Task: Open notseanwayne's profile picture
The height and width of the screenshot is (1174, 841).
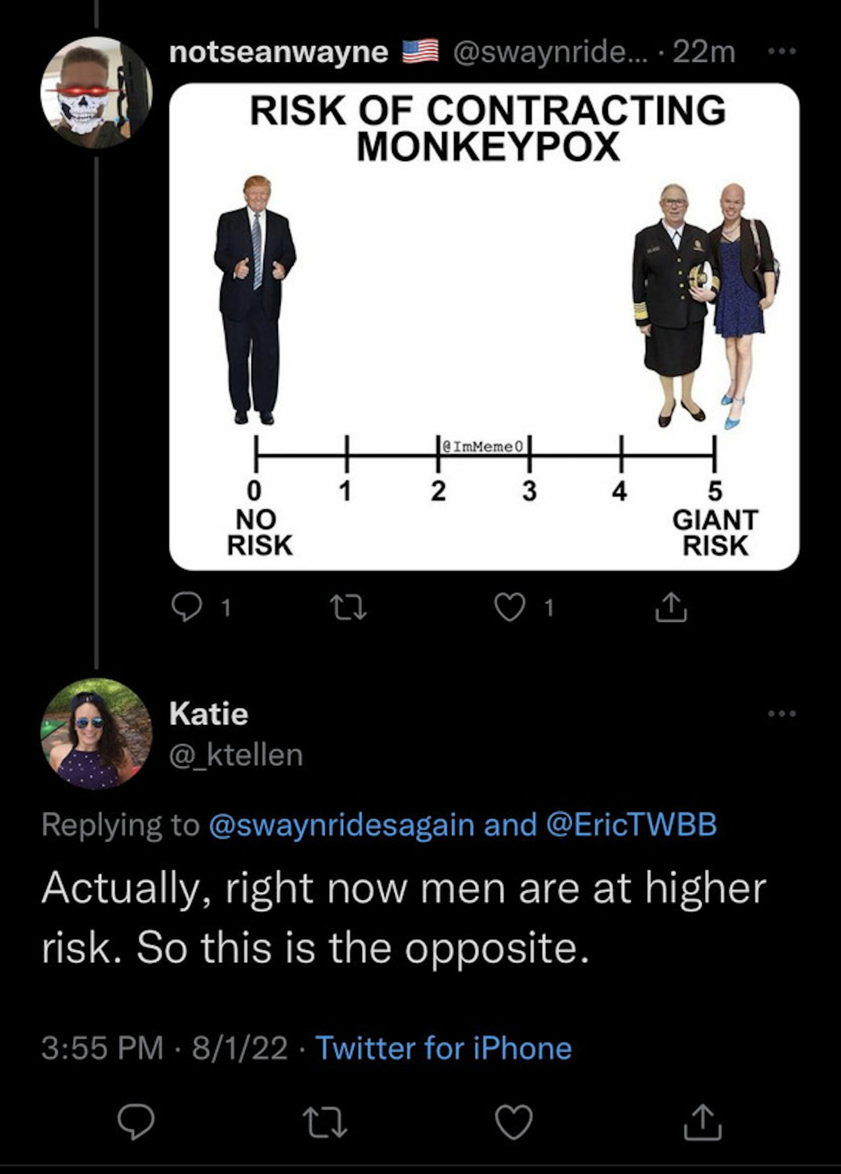Action: click(97, 93)
